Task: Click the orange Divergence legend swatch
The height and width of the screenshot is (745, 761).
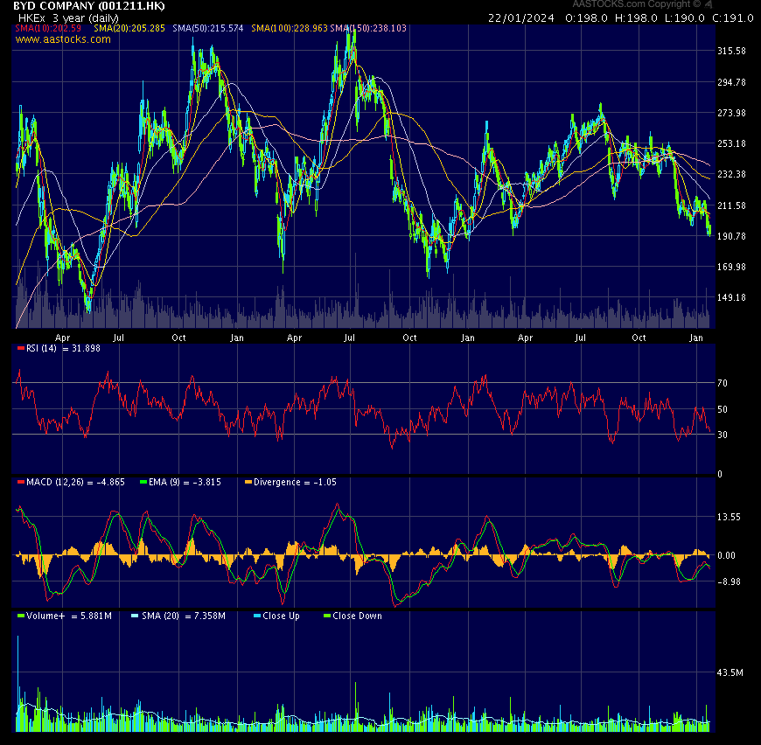Action: (248, 482)
